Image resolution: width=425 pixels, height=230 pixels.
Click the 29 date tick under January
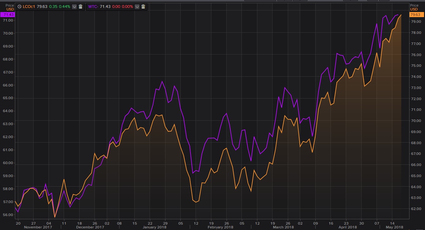tap(165, 223)
